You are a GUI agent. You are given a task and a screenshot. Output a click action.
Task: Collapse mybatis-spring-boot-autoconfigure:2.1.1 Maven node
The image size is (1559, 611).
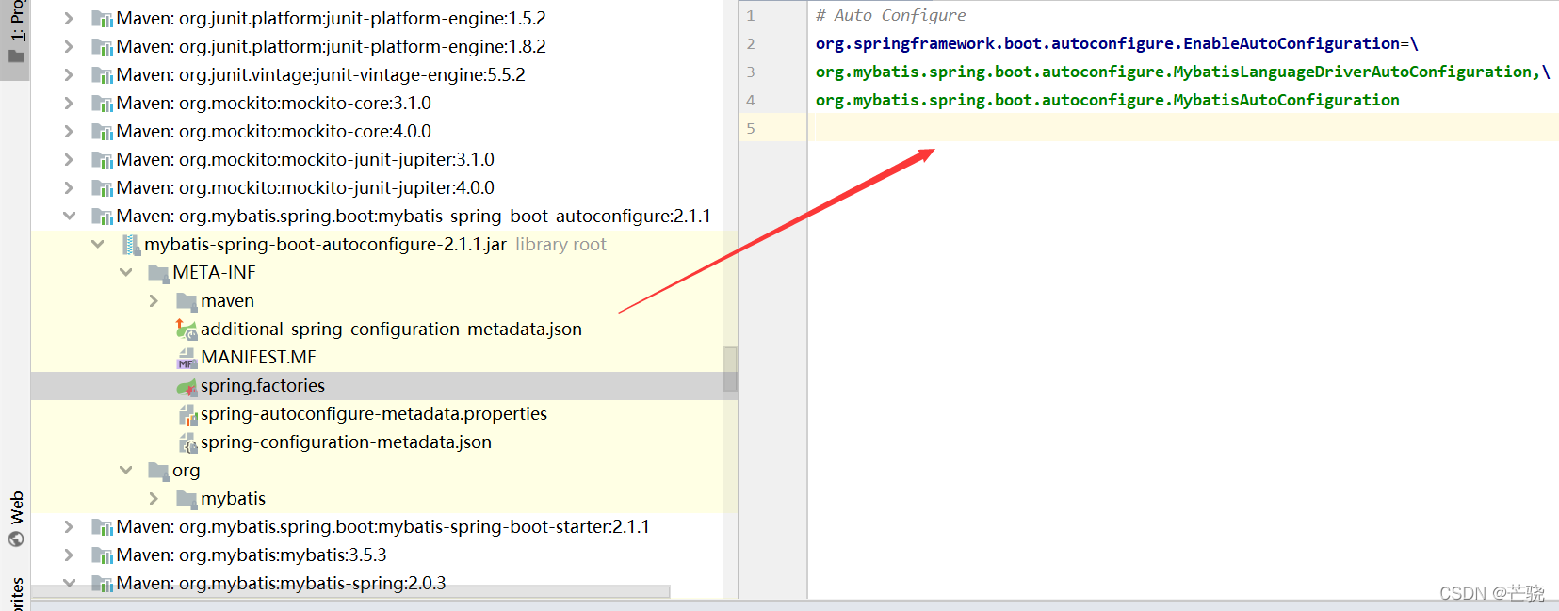69,216
